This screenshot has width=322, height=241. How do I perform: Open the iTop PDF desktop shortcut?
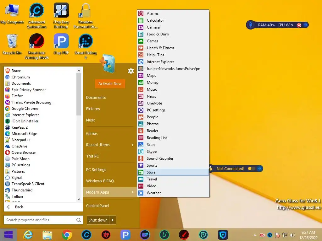point(61,45)
